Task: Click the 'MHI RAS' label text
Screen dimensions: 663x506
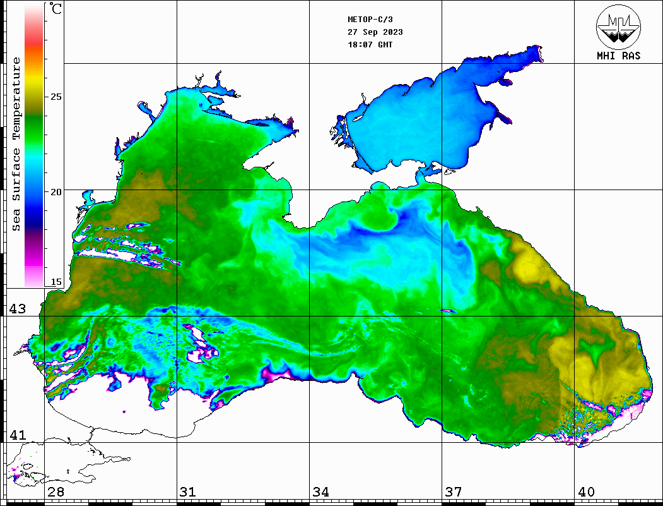Action: 619,56
